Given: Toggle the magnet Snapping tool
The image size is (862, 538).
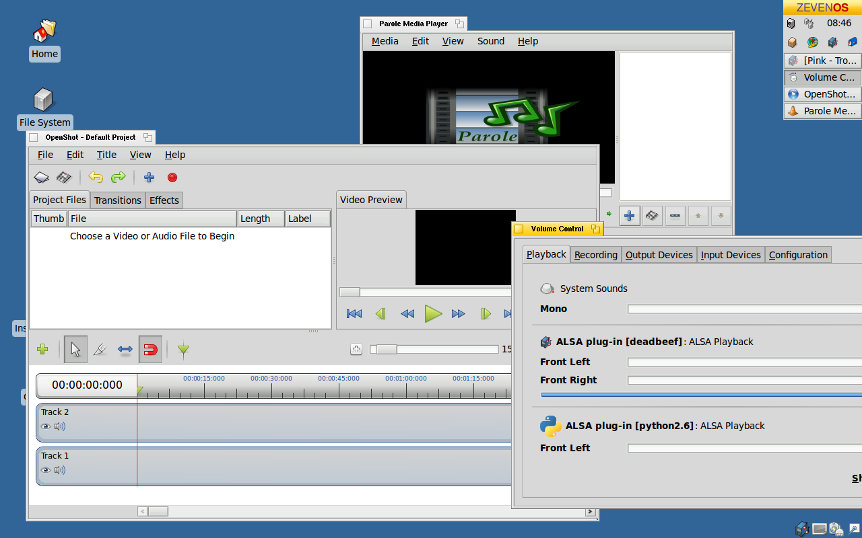Looking at the screenshot, I should 151,349.
